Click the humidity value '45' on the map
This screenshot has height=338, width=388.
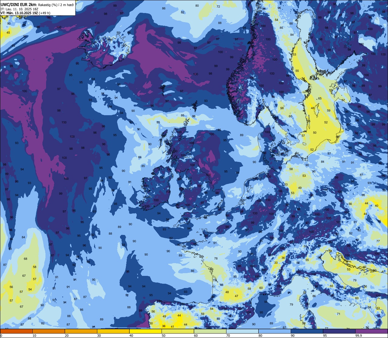pos(8,32)
